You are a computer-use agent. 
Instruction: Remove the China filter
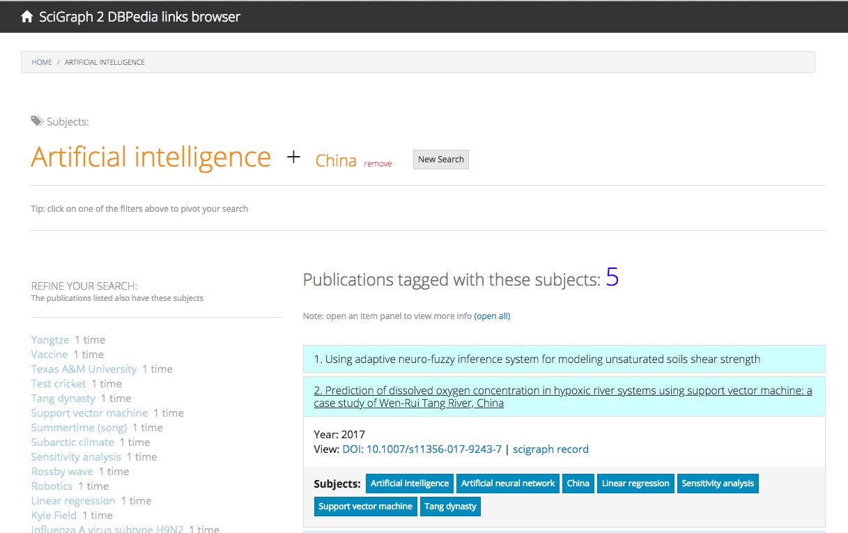(378, 164)
